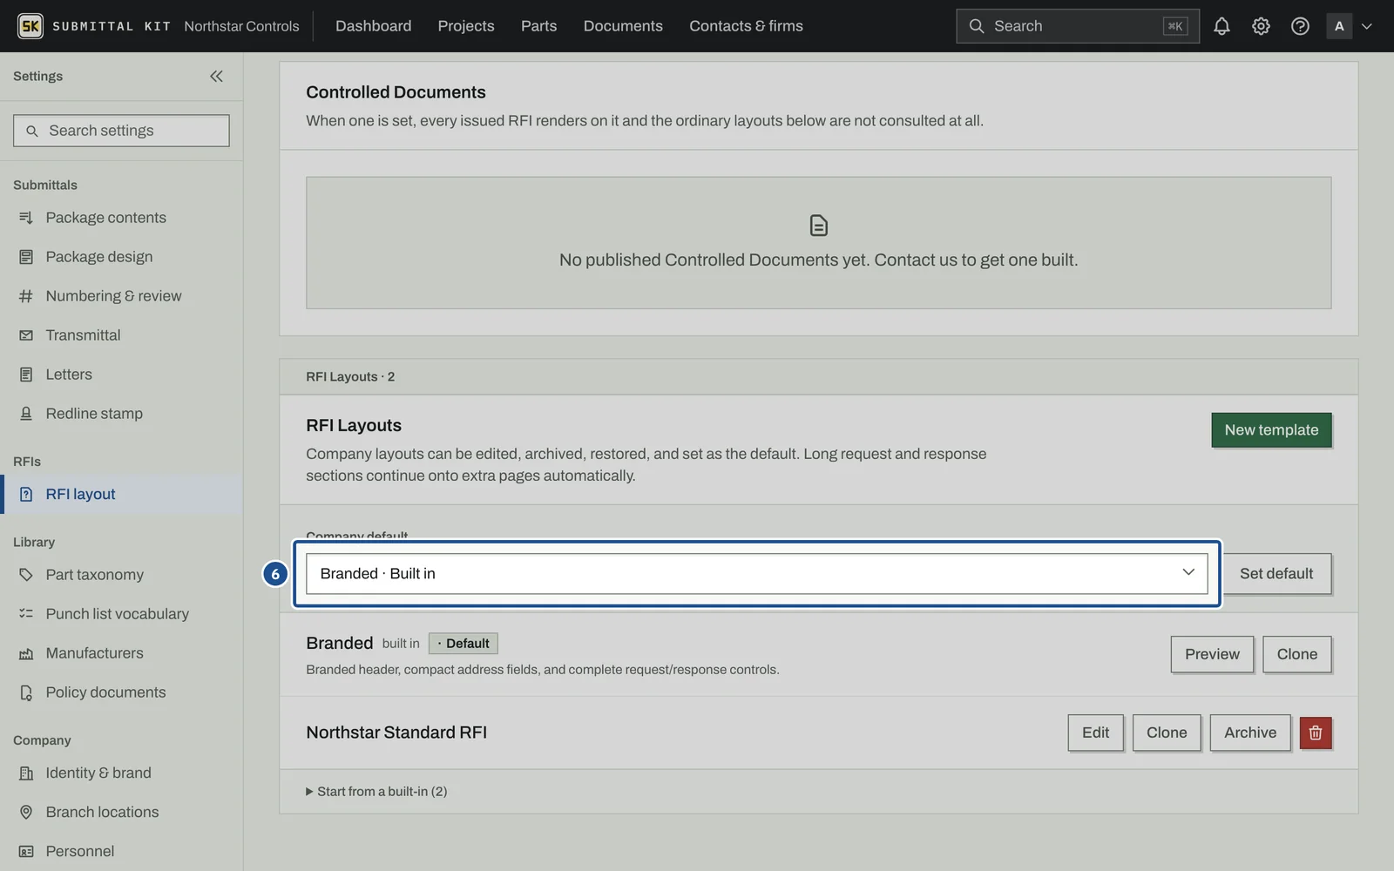
Task: Focus the top Search field
Action: (x=1078, y=26)
